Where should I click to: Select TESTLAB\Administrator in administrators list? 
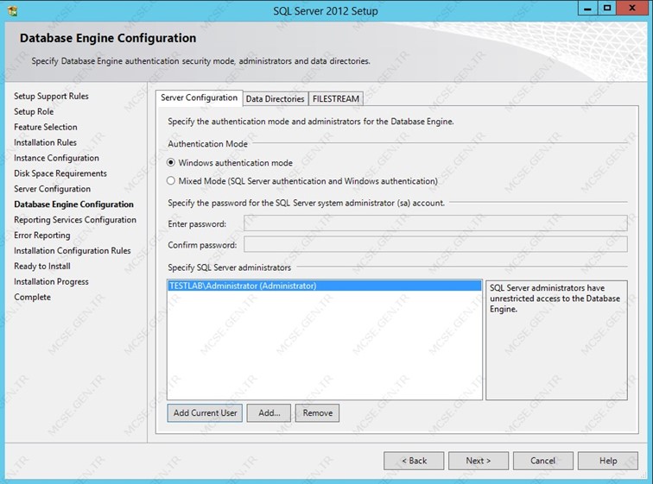(x=325, y=286)
